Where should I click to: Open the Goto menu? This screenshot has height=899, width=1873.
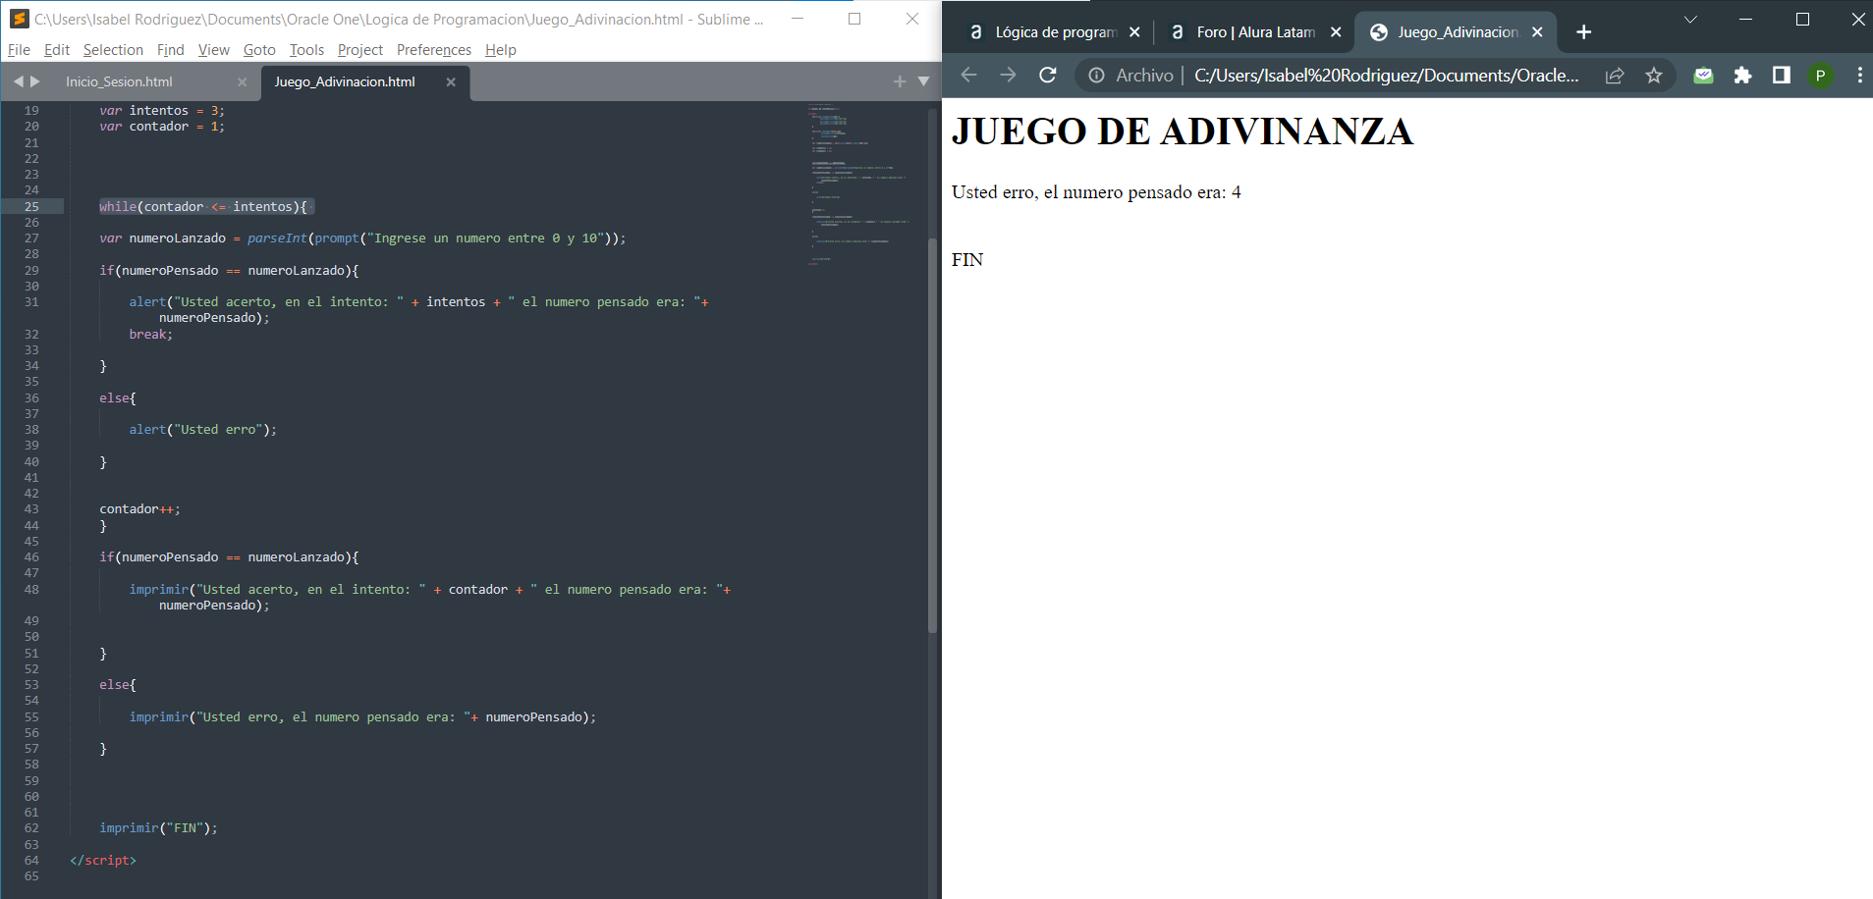(259, 50)
